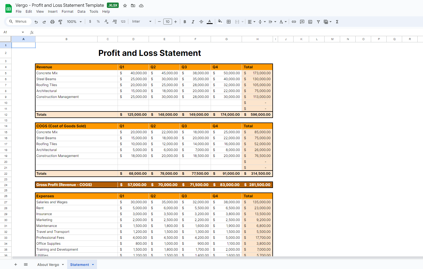This screenshot has width=423, height=269.
Task: Open the functions sigma menu
Action: point(337,22)
